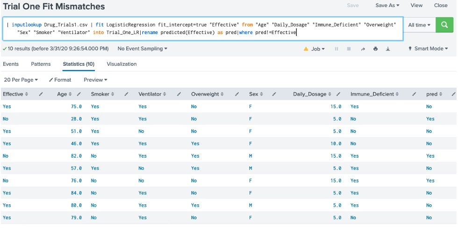Click the Age value 57.0
458x229 pixels.
click(76, 168)
